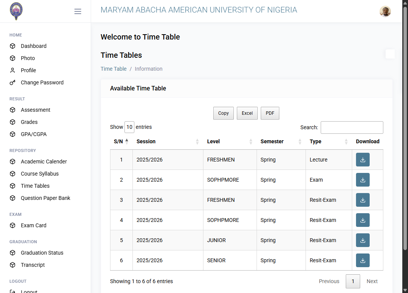This screenshot has height=293, width=408.
Task: Click the scrollbar down arrow
Action: [405, 290]
